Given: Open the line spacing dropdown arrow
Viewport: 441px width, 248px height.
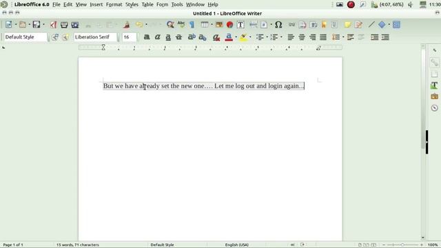Looking at the screenshot, I should click(x=343, y=37).
